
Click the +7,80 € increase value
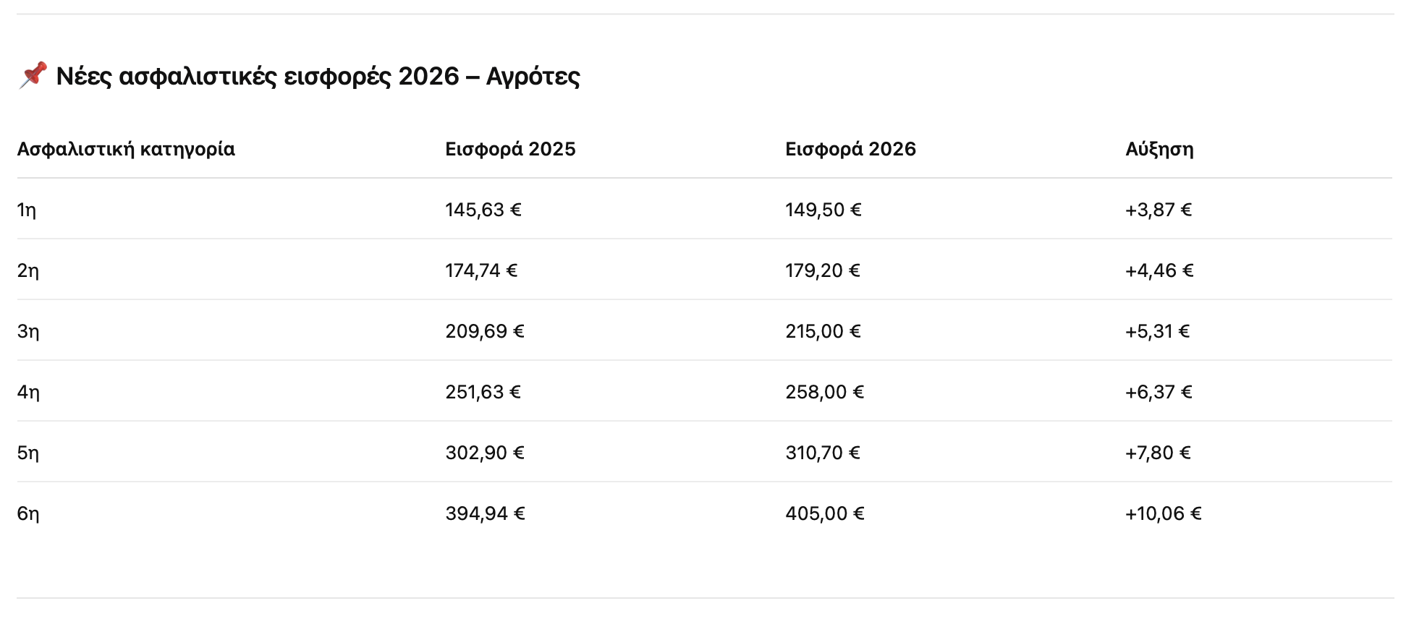click(1157, 453)
